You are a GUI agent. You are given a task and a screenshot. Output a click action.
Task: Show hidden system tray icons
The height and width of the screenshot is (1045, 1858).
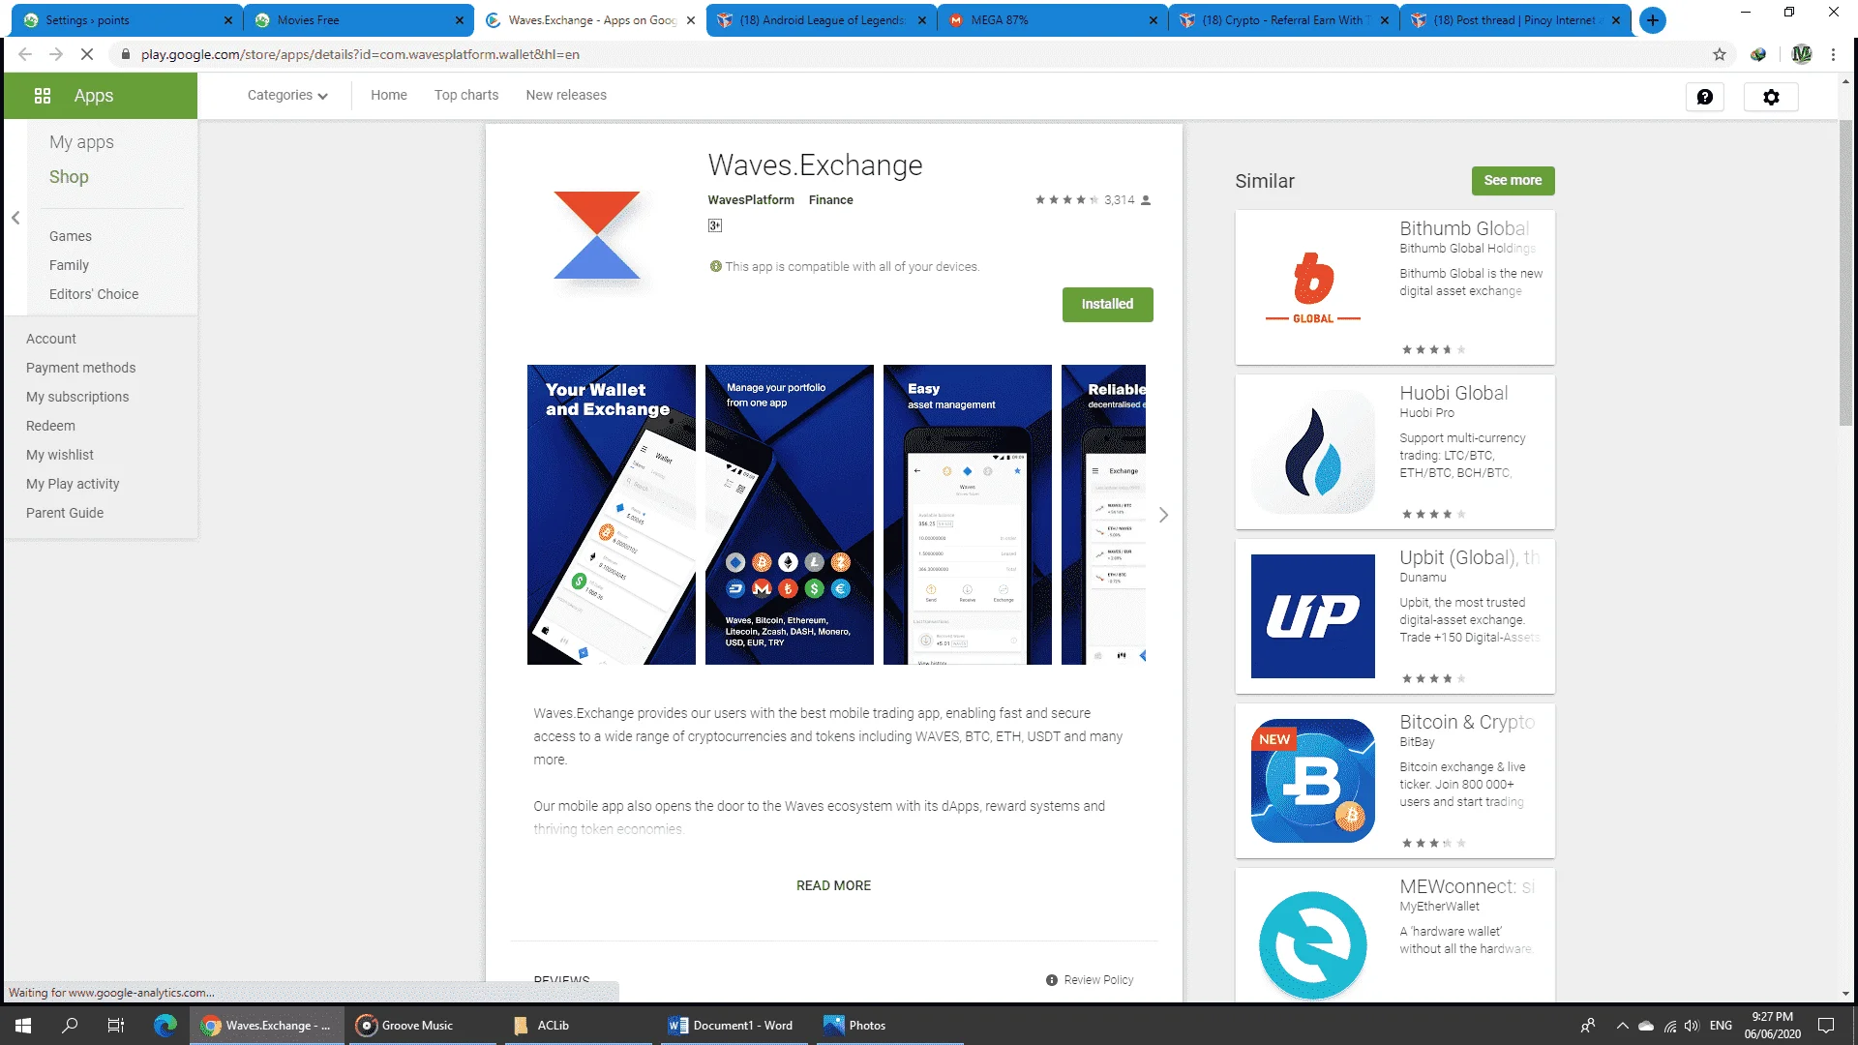(1622, 1026)
